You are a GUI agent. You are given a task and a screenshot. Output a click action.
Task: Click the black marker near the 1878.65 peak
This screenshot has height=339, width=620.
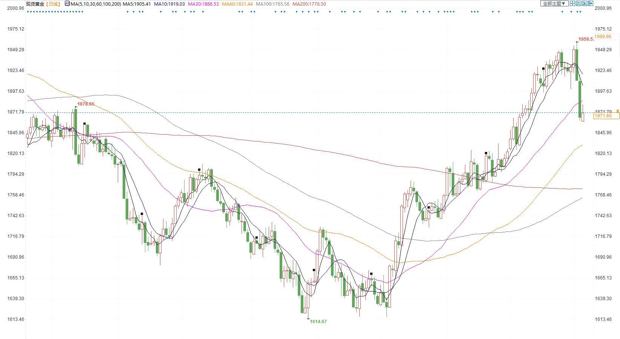point(85,124)
